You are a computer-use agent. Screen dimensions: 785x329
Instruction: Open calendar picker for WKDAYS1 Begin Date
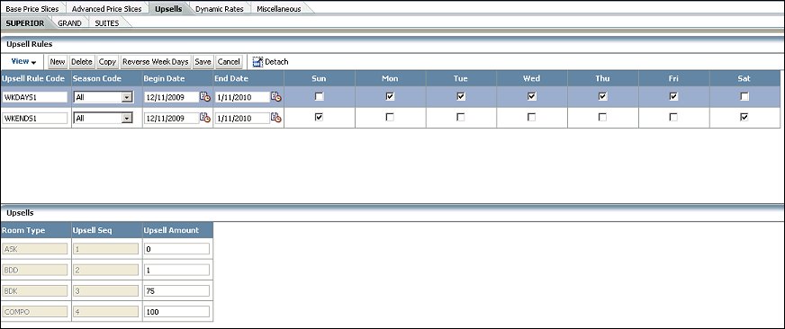(x=205, y=97)
